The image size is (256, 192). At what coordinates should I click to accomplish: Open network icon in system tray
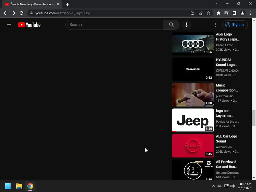pos(226,186)
